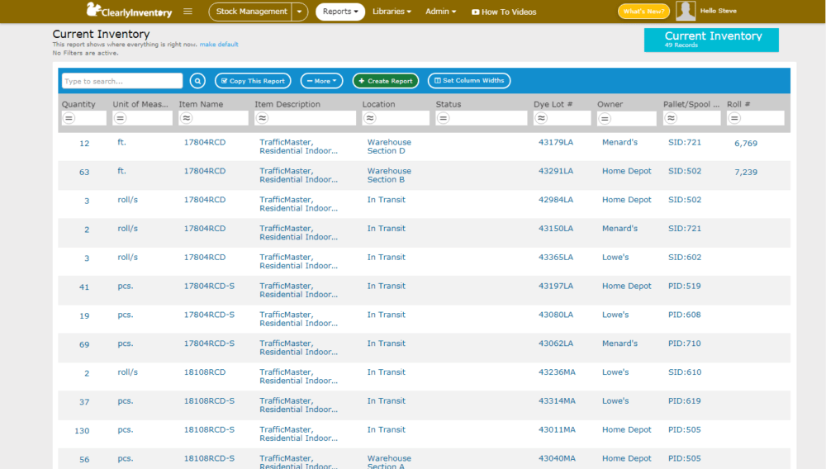Click quantity 69 cell
This screenshot has height=469, width=826.
coord(83,344)
